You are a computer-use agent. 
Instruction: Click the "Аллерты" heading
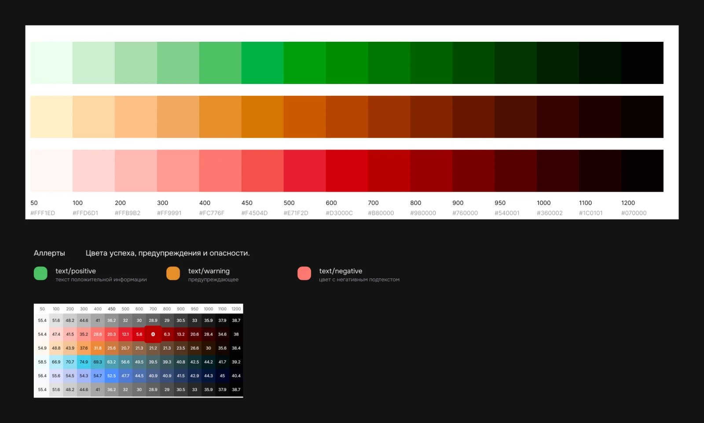click(x=49, y=253)
